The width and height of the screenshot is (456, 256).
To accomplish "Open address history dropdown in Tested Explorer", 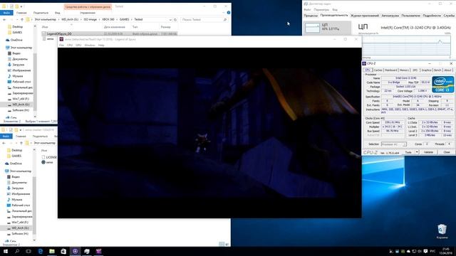I will point(170,20).
